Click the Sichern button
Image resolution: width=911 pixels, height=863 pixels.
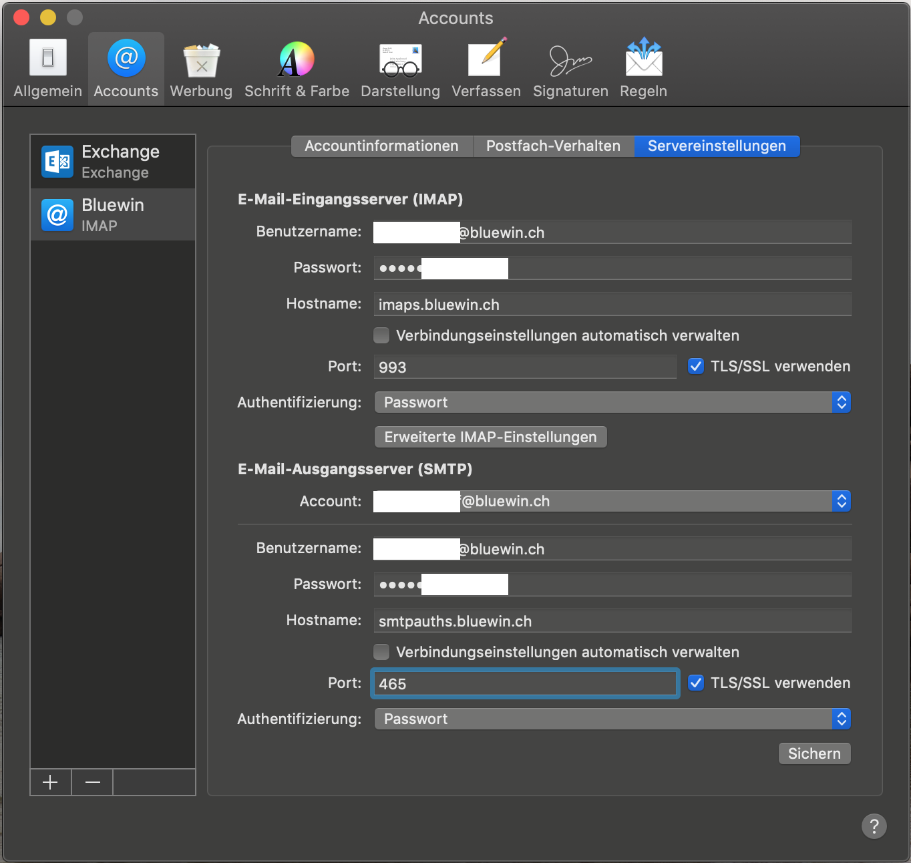[x=813, y=753]
